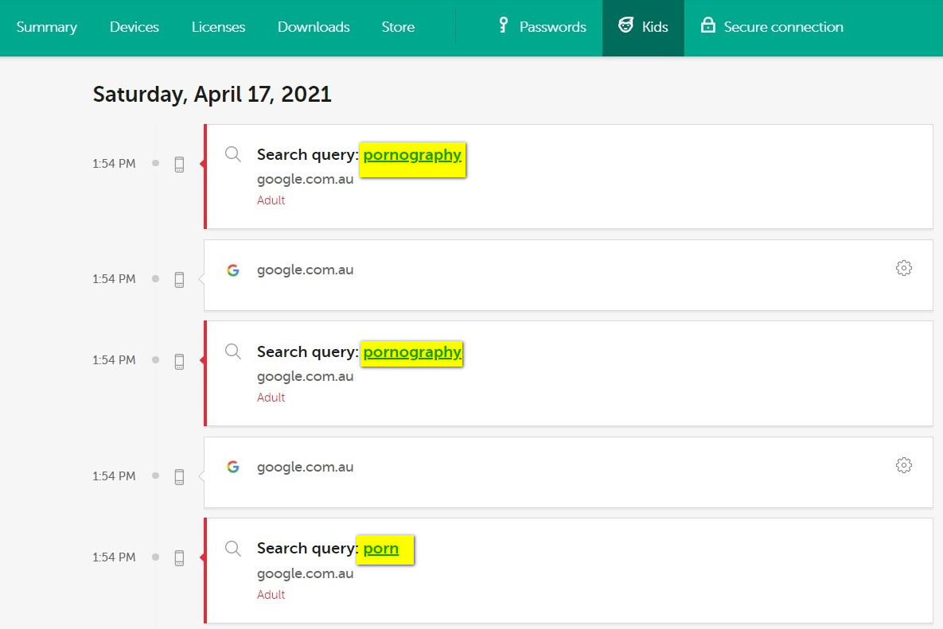
Task: Click the Google logo in second google.com.au entry
Action: click(x=233, y=467)
